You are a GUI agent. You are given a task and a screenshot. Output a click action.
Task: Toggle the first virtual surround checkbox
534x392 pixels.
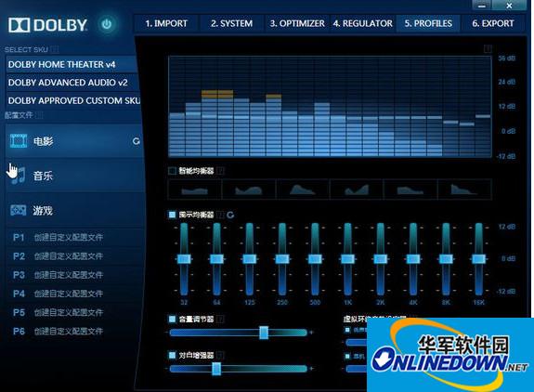point(347,330)
